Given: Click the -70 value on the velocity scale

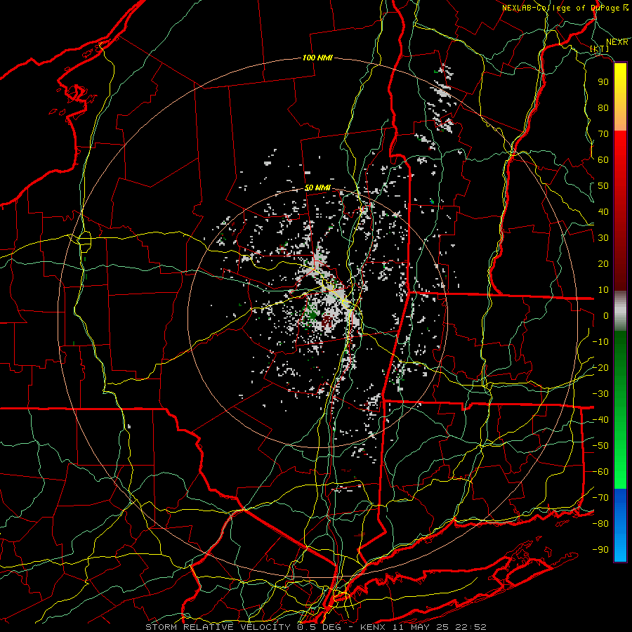Looking at the screenshot, I should click(x=600, y=498).
